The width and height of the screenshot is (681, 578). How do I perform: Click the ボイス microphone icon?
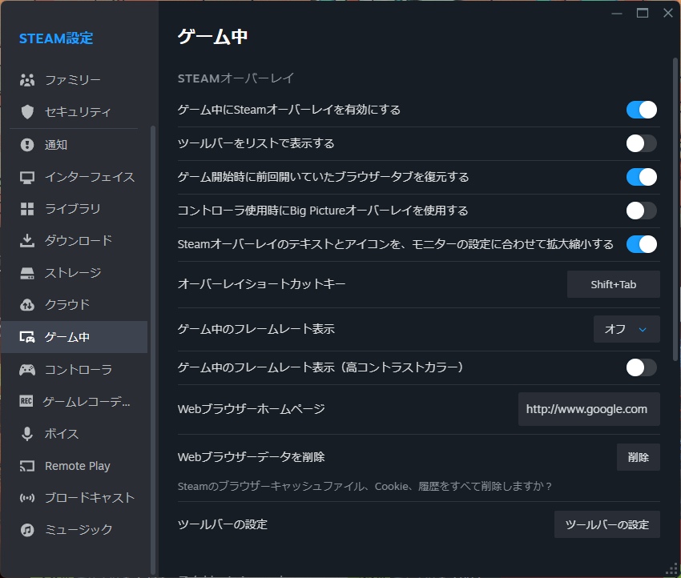[x=27, y=434]
